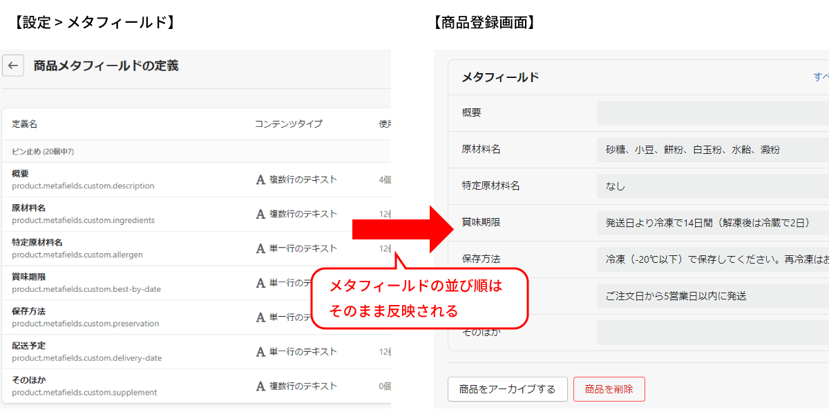829x414 pixels.
Task: Click the text-type icon in the 特定原材料名 definition row
Action: [260, 248]
